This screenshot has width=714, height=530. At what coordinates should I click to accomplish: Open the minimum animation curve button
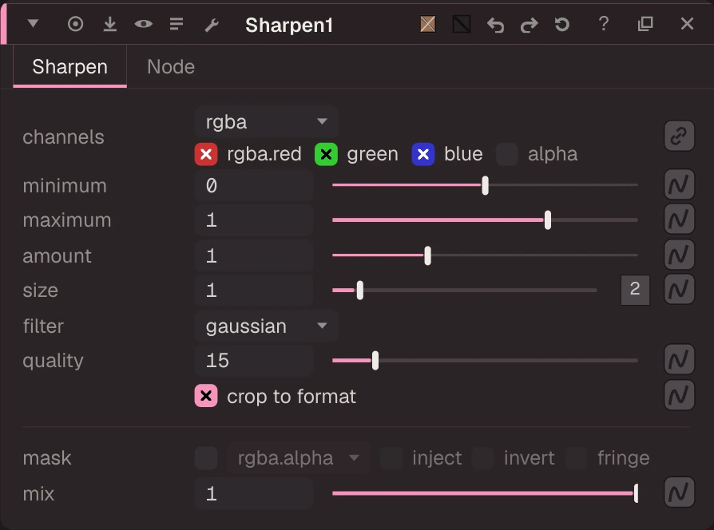pyautogui.click(x=679, y=184)
